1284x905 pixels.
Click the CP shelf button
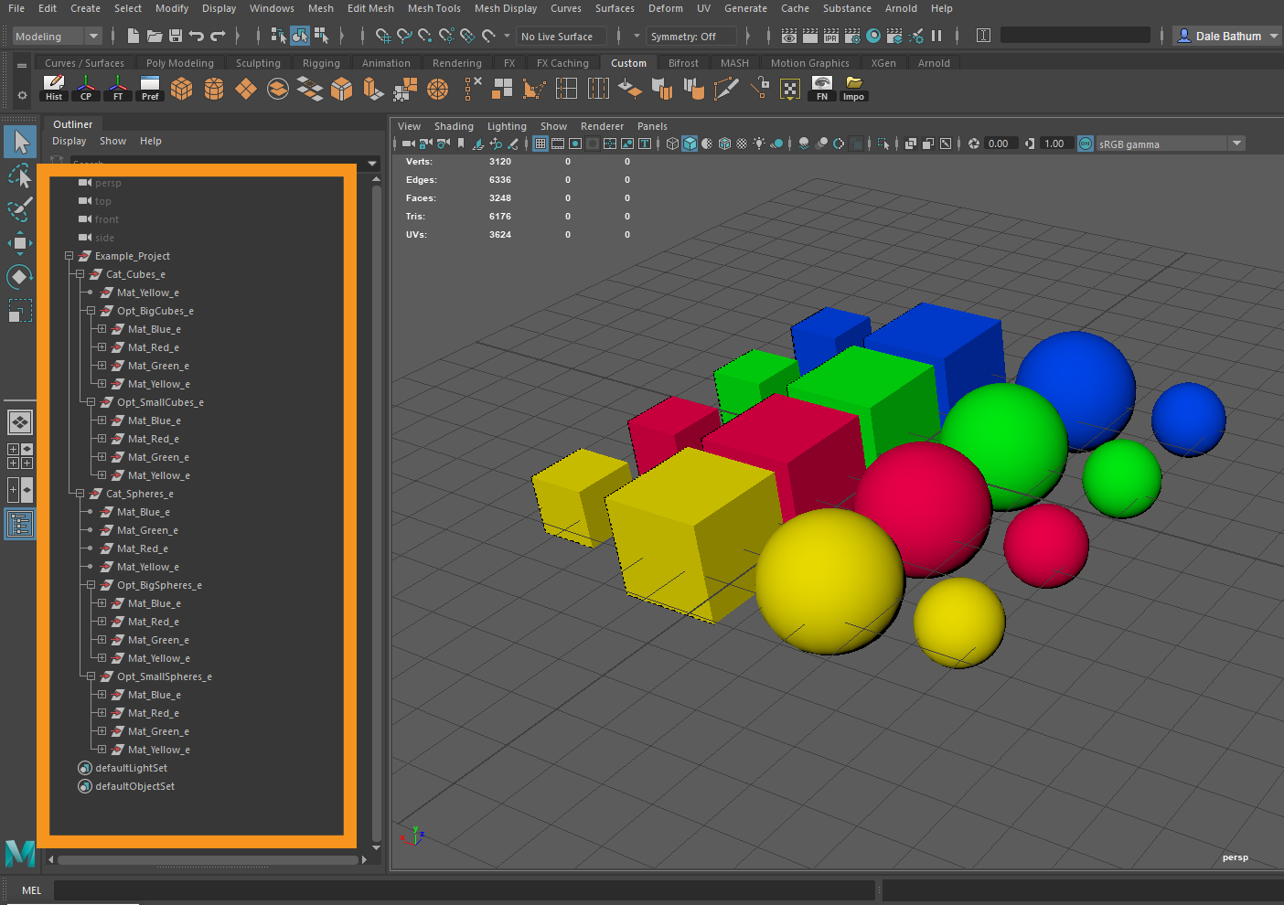(x=86, y=88)
